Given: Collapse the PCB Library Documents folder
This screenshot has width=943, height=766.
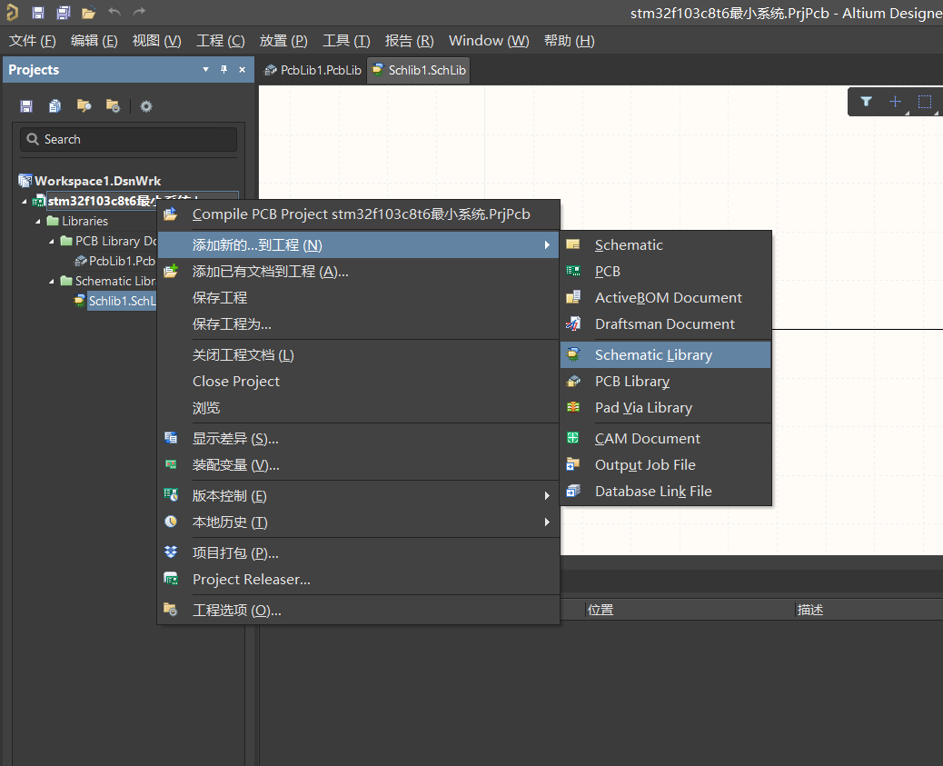Looking at the screenshot, I should [x=52, y=242].
